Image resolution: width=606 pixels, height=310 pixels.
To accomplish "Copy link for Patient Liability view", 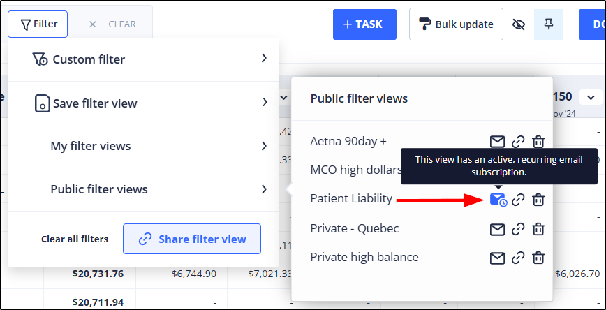I will [517, 200].
